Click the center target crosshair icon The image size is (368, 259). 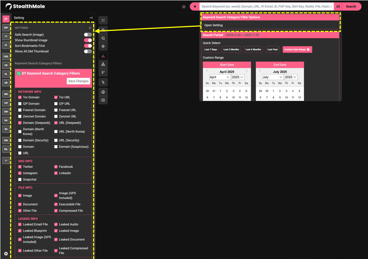tap(103, 47)
